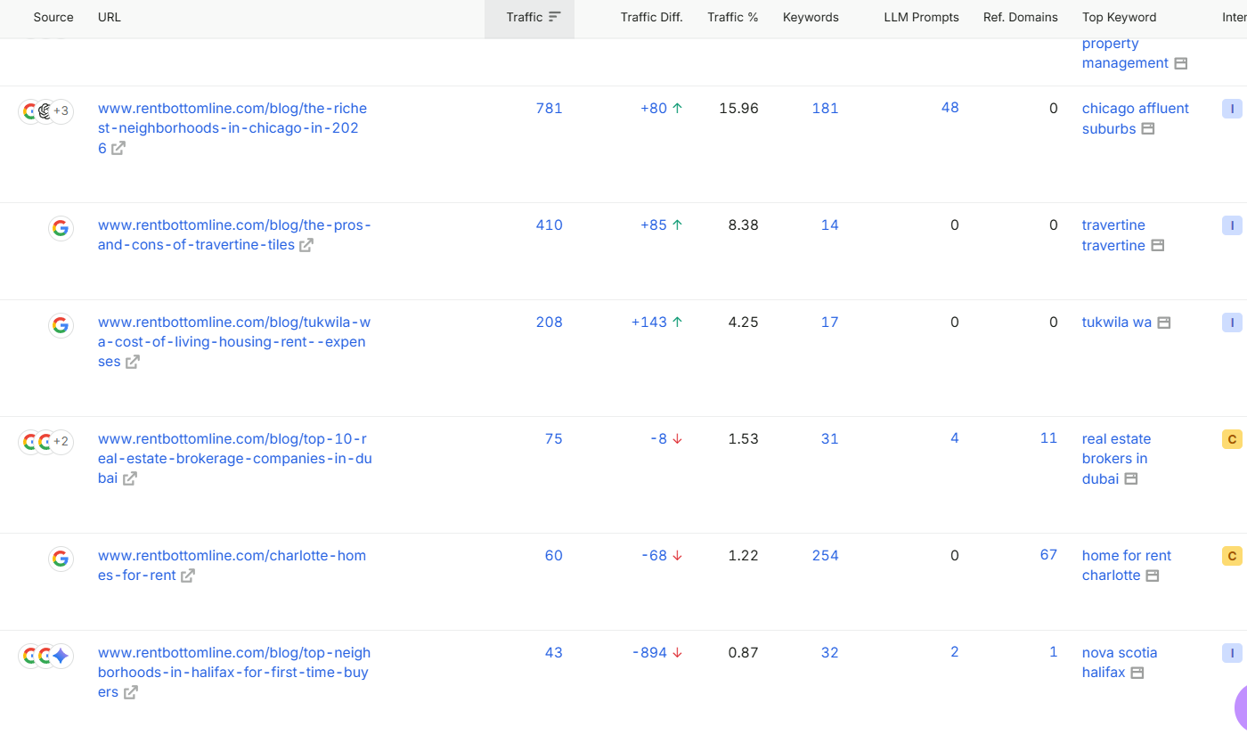This screenshot has height=743, width=1247.
Task: Click the Google source icon in travertine row
Action: (x=61, y=228)
